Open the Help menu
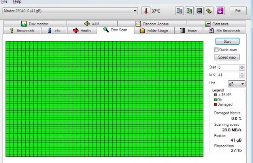This screenshot has height=163, width=253. coord(17,2)
